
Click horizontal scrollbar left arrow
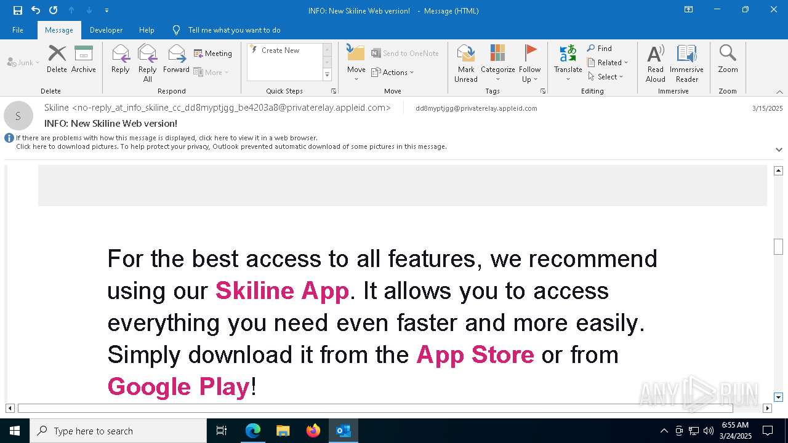[x=10, y=408]
